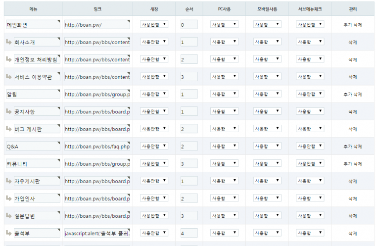Click the arrow icon beside 가입인사
The image size is (376, 246).
(x=9, y=198)
